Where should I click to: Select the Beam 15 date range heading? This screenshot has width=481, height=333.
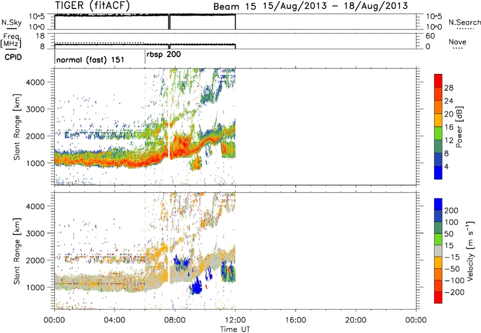[310, 6]
